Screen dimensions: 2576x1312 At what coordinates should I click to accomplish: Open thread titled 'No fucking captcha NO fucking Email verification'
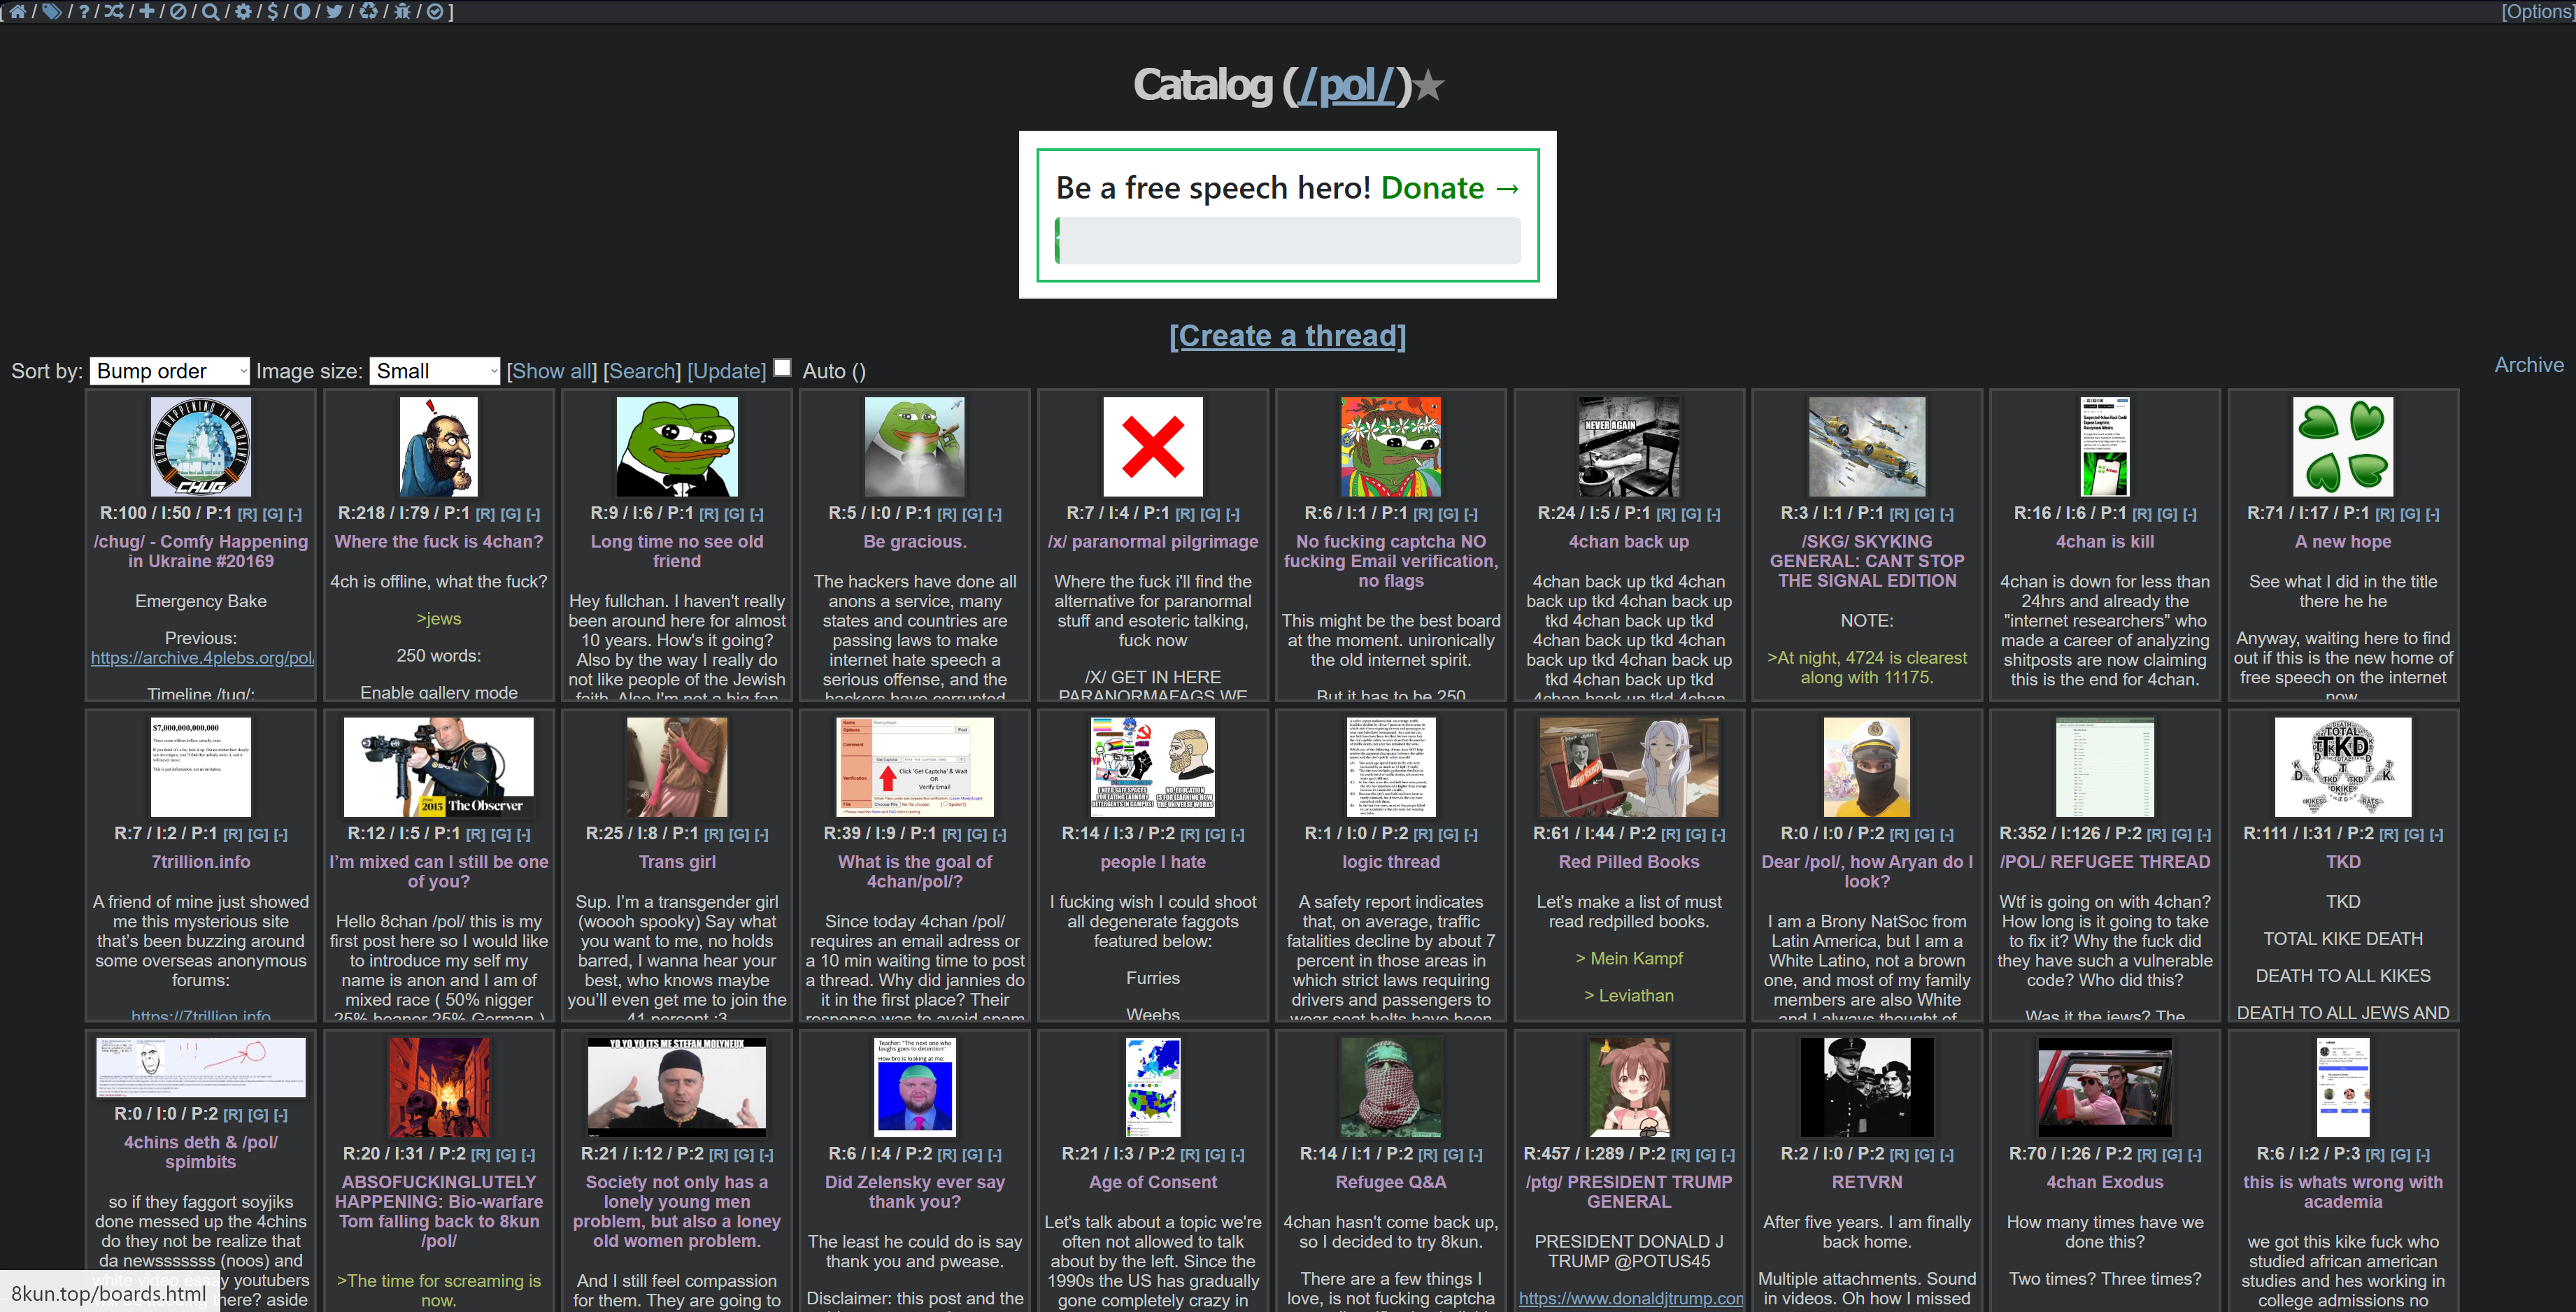click(1390, 561)
